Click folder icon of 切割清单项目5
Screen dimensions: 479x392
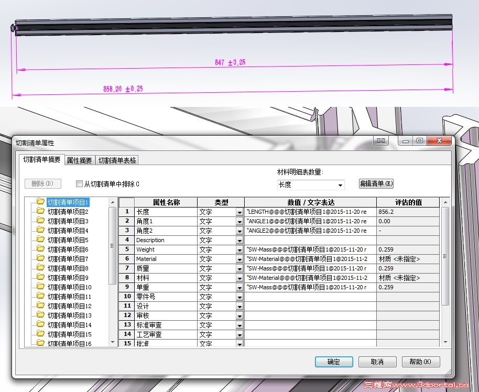(40, 239)
